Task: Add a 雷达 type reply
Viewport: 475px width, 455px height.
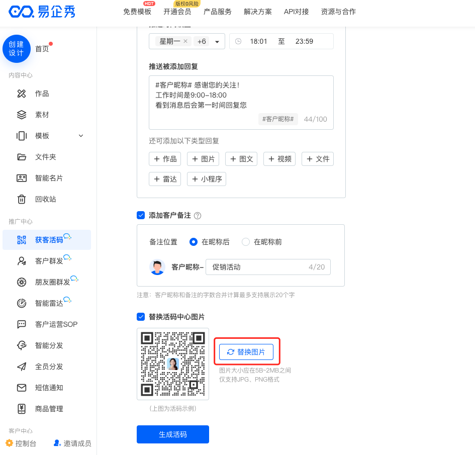Action: click(x=165, y=179)
